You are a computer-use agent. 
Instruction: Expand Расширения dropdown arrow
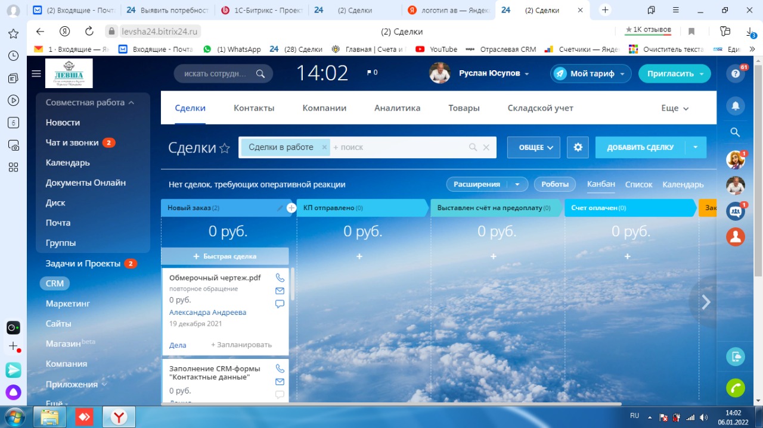click(x=517, y=185)
